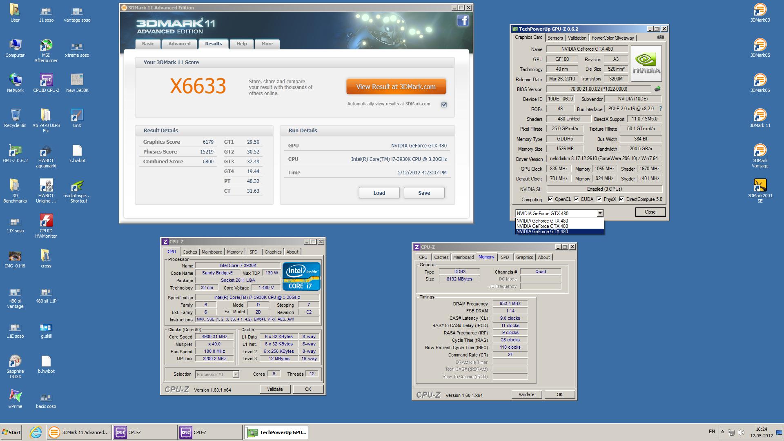Click OK in the Memory CPU-Z window

pos(559,394)
